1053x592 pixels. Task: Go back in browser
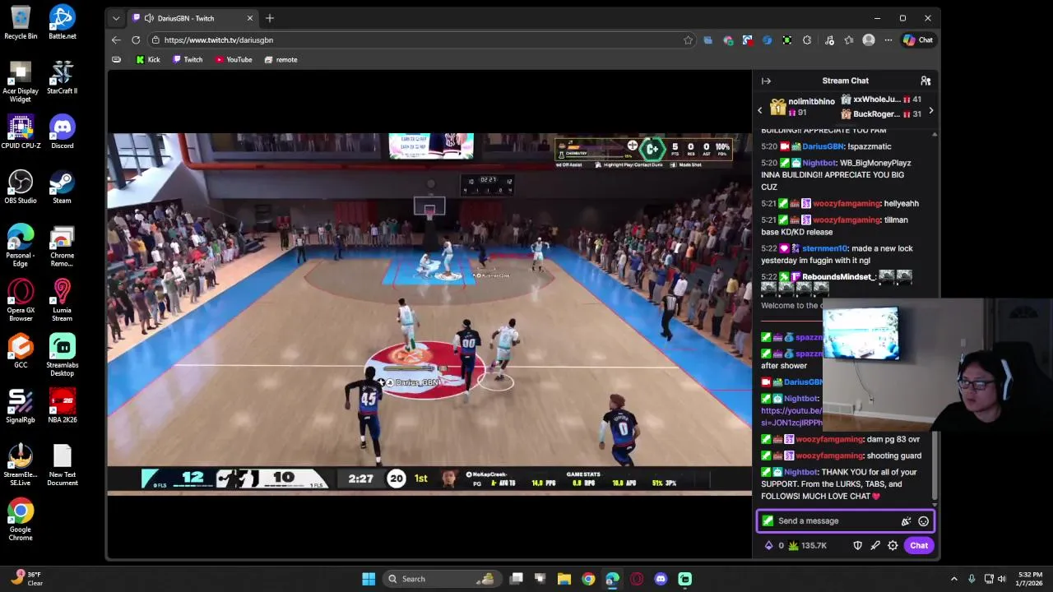click(x=116, y=40)
